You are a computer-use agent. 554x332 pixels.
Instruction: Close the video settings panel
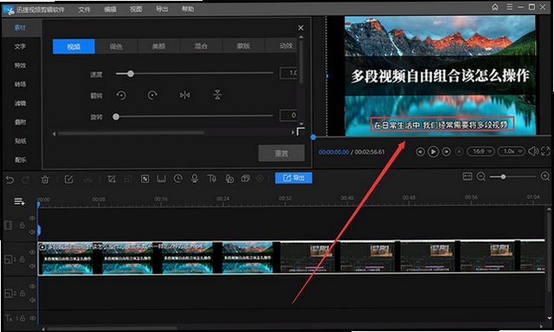[x=301, y=28]
